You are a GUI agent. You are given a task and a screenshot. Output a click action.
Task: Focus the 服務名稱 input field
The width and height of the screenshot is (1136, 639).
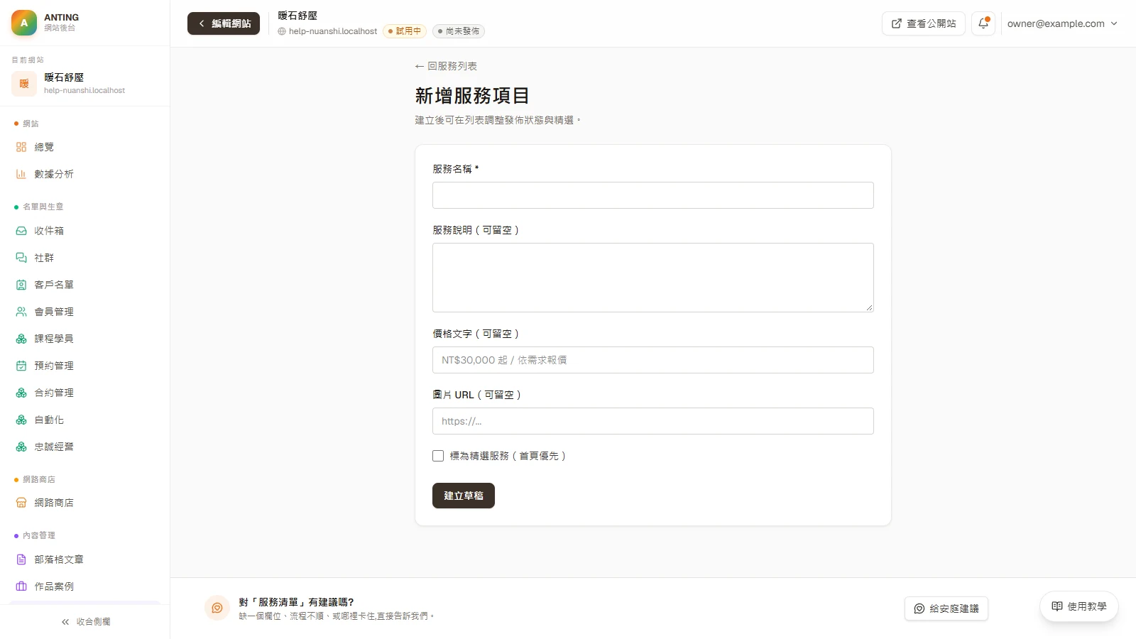pyautogui.click(x=653, y=195)
